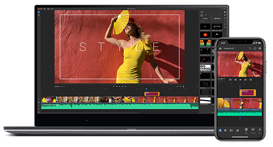Select the purple title clip on laptop timeline
The height and width of the screenshot is (147, 273).
click(x=152, y=94)
